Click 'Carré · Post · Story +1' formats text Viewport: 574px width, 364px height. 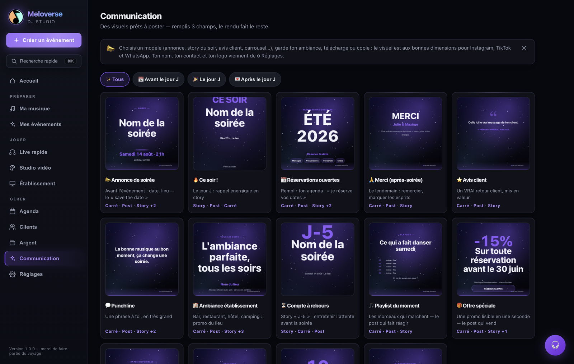click(482, 331)
